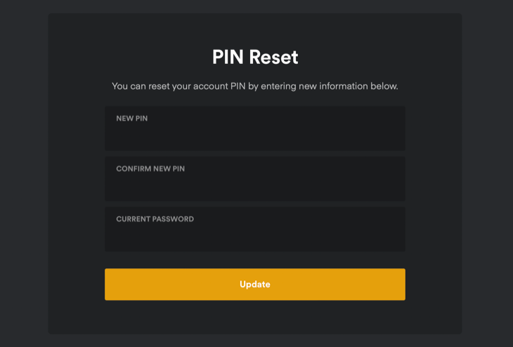Click the NEW PIN label text

pyautogui.click(x=132, y=119)
